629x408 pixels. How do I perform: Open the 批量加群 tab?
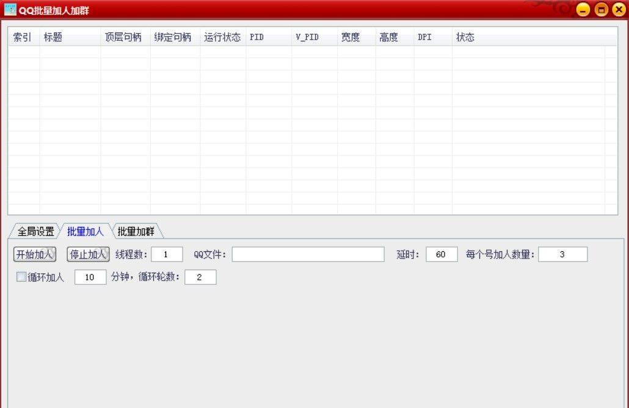(x=136, y=232)
